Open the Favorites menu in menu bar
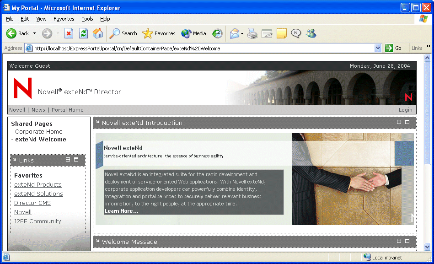This screenshot has height=264, width=434. coord(64,19)
